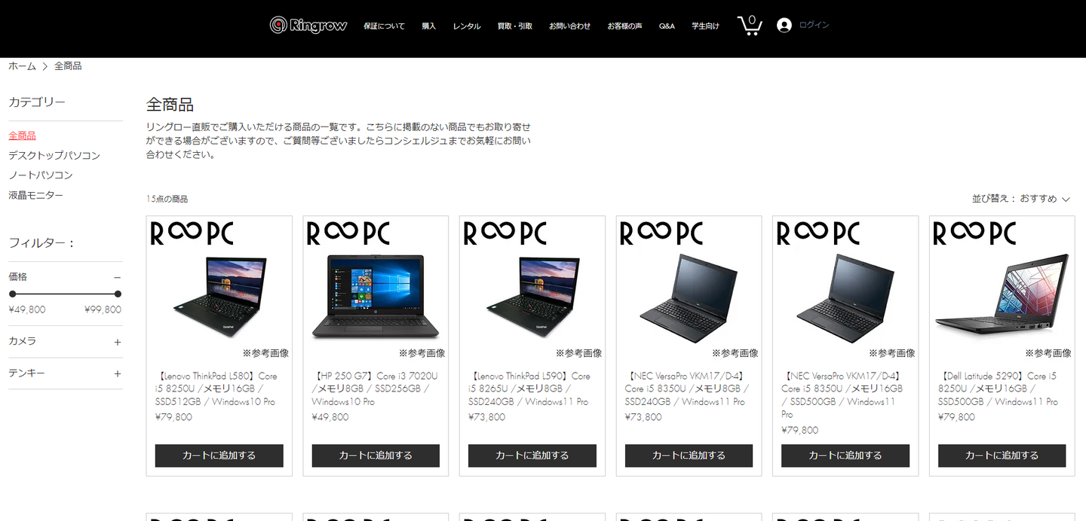Click the user avatar login icon
Screen dimensions: 1086x521
coord(784,26)
